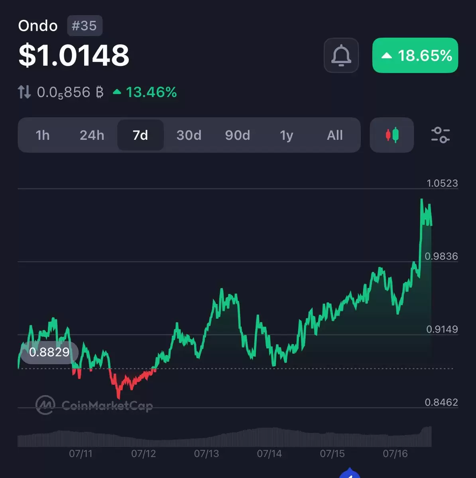Viewport: 476px width, 478px height.
Task: Tap the 13.46% BTC change value
Action: (x=145, y=92)
